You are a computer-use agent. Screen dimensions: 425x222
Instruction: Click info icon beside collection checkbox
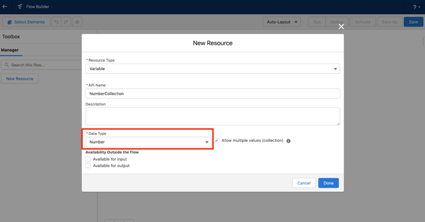pyautogui.click(x=288, y=141)
